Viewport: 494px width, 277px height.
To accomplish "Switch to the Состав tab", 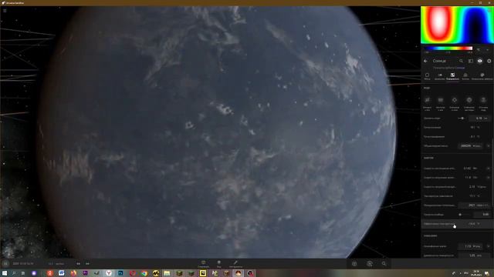I will point(465,76).
